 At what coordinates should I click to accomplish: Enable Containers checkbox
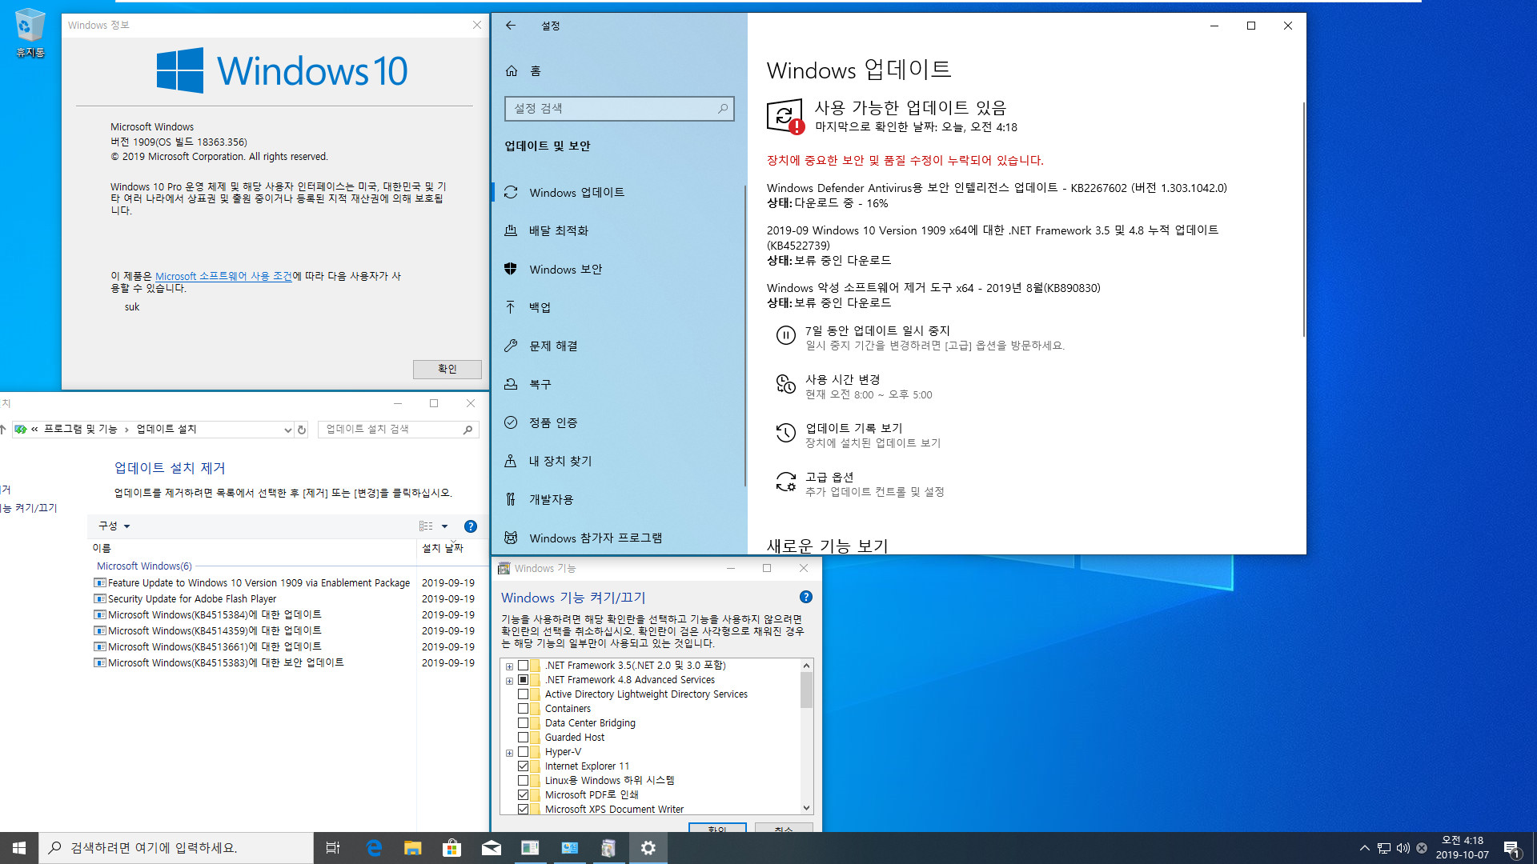(x=523, y=709)
